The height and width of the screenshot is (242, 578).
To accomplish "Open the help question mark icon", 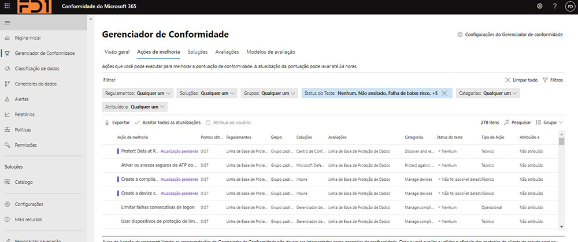I will click(x=555, y=6).
